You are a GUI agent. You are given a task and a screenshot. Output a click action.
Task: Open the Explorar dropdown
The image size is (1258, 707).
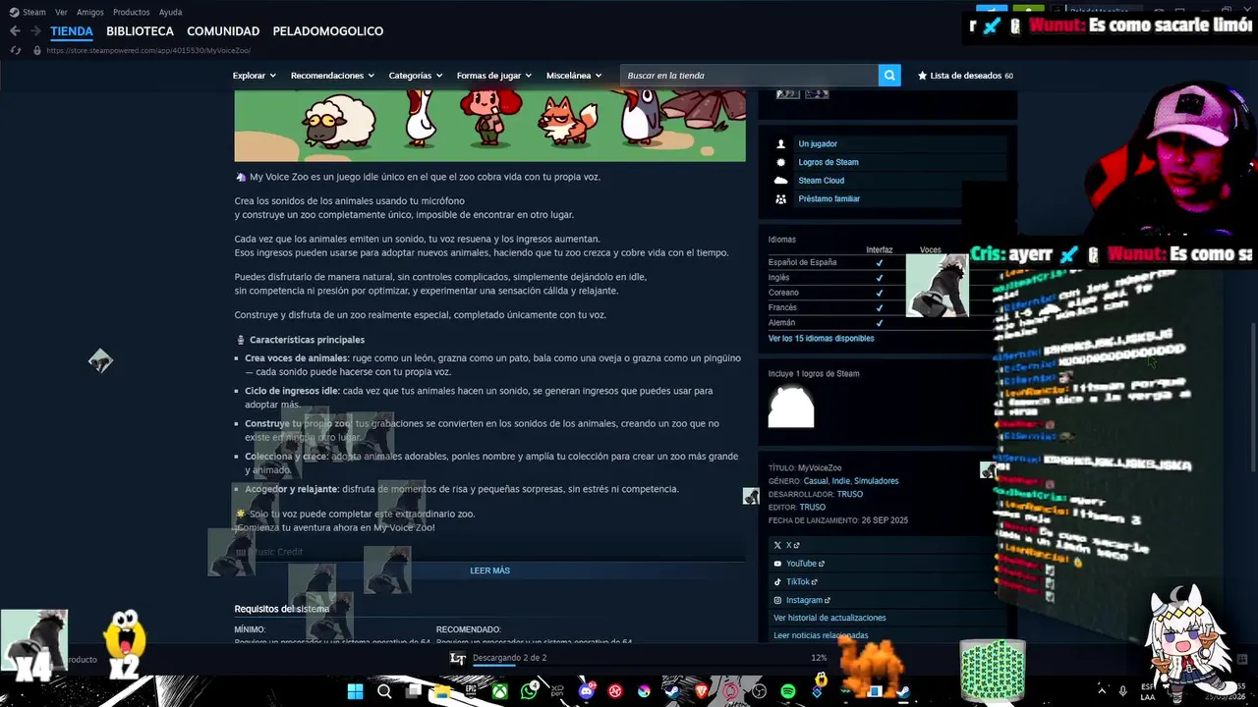tap(254, 76)
